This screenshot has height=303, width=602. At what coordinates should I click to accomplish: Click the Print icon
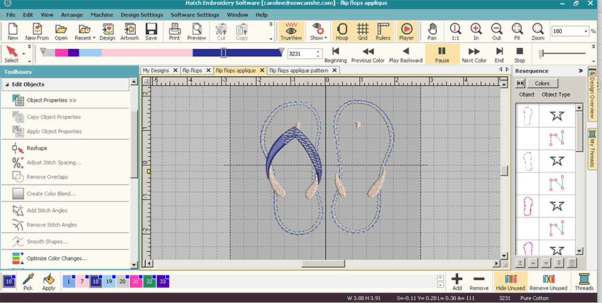(x=174, y=31)
